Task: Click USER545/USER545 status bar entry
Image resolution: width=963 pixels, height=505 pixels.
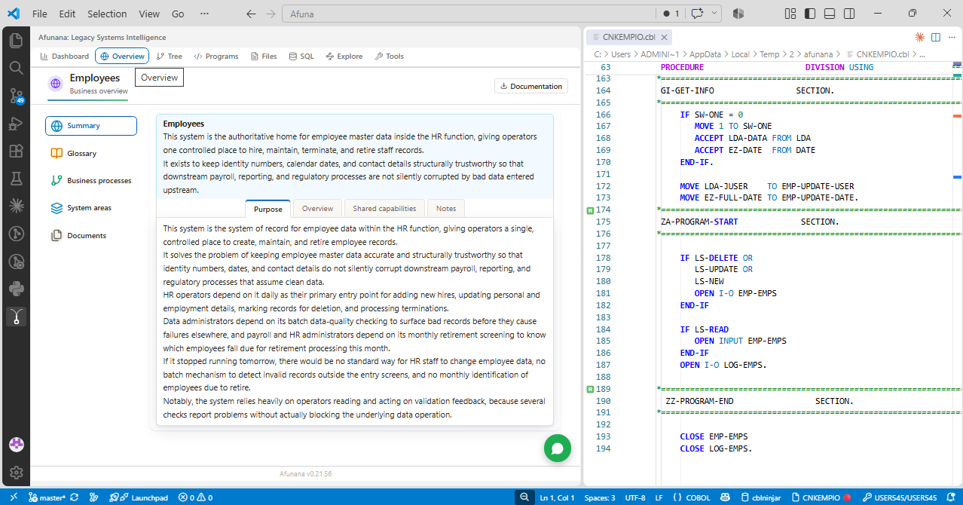Action: click(900, 497)
